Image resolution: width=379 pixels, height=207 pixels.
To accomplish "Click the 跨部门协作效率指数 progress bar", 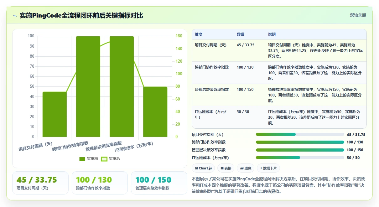I will (300, 142).
